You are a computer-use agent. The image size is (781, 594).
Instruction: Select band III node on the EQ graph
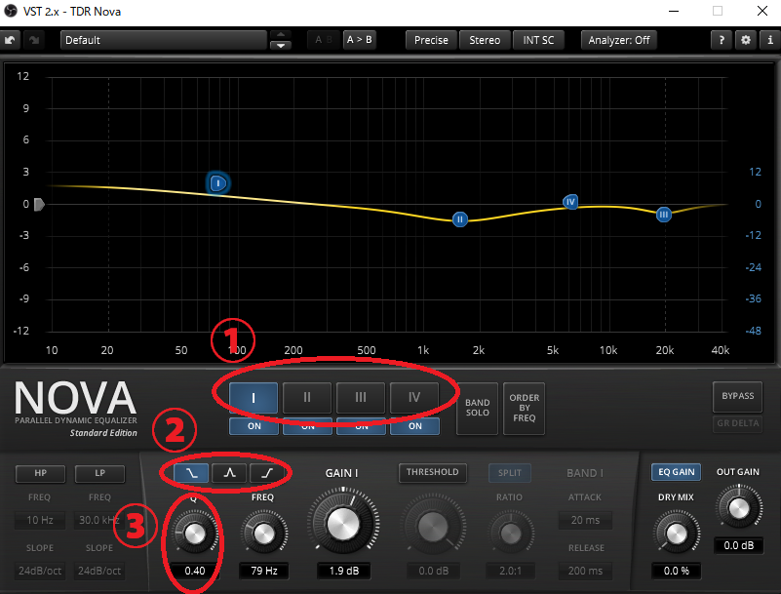(663, 215)
